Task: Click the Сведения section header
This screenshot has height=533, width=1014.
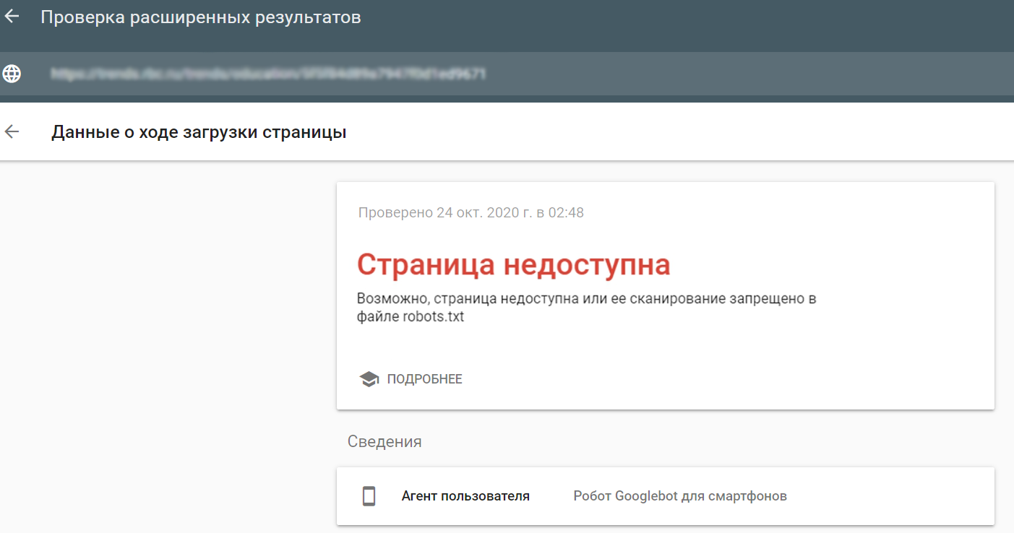Action: point(385,441)
